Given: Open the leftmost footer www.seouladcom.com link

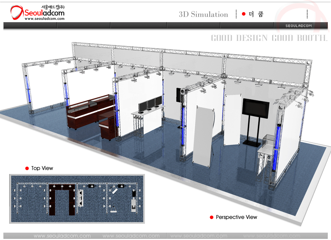Looking at the screenshot, I should click(62, 236).
